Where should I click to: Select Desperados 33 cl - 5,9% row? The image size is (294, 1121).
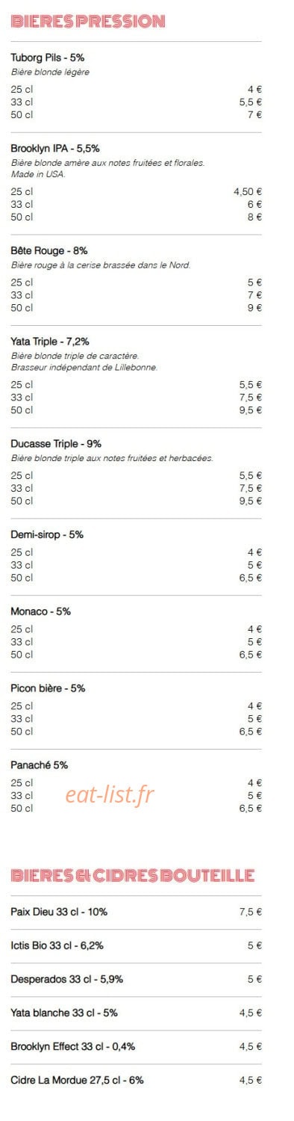coord(137,979)
